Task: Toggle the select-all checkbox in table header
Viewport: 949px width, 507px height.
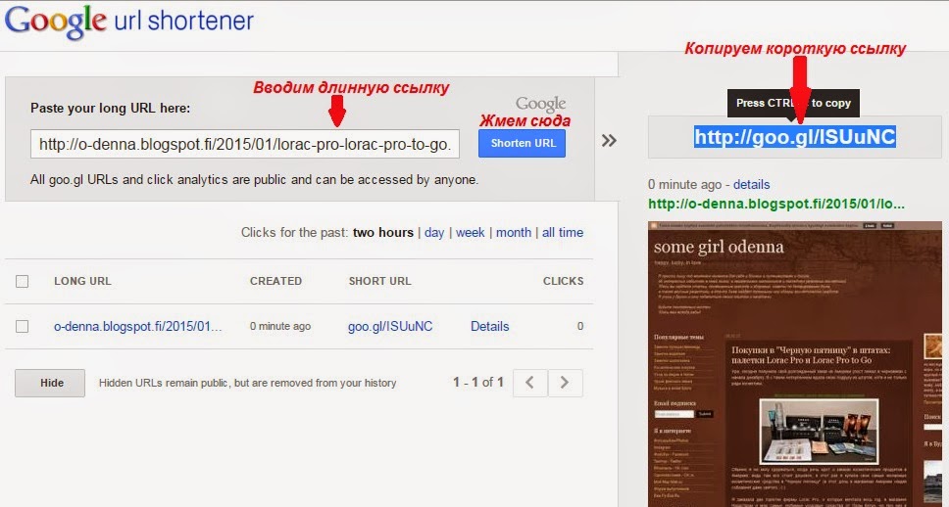Action: (22, 281)
